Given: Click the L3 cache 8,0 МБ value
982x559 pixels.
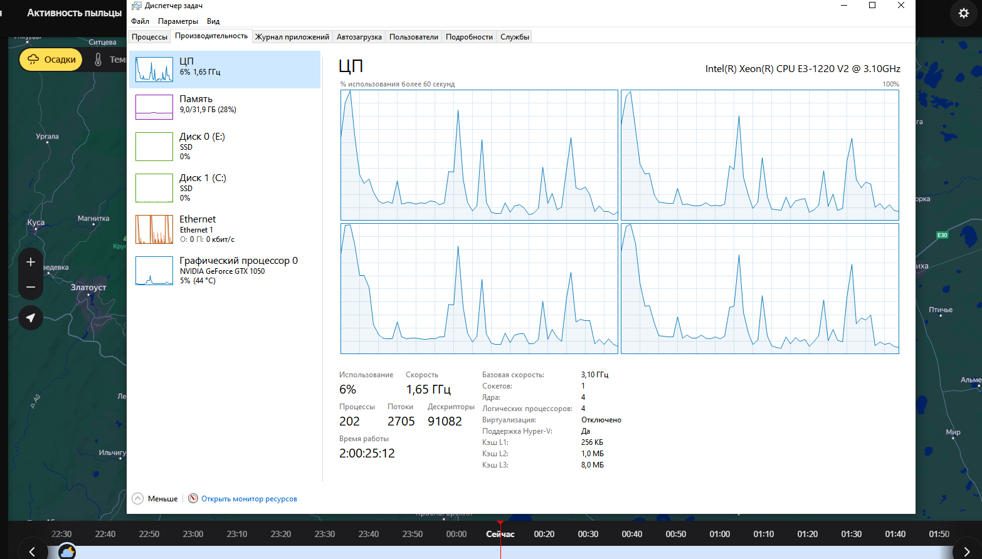Looking at the screenshot, I should 592,465.
